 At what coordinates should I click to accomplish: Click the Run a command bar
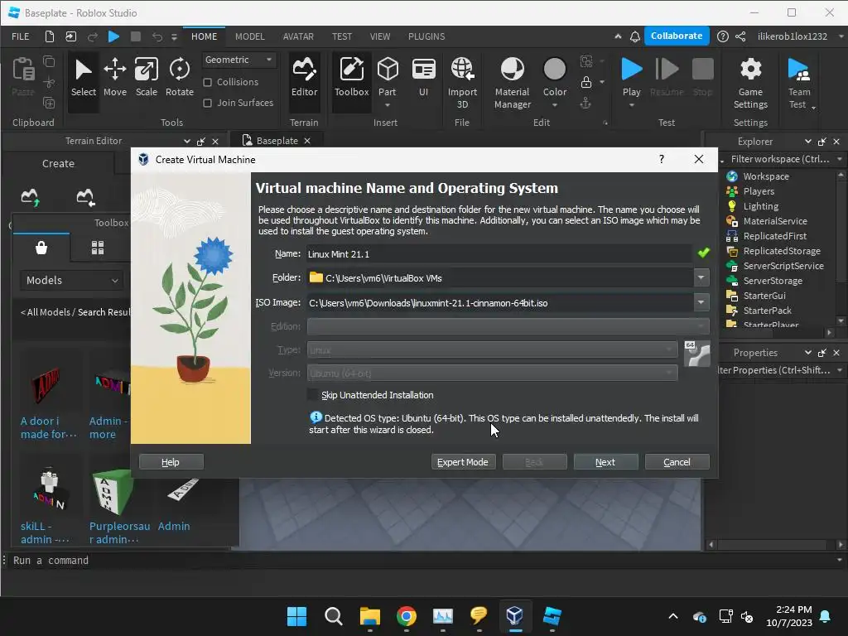422,561
